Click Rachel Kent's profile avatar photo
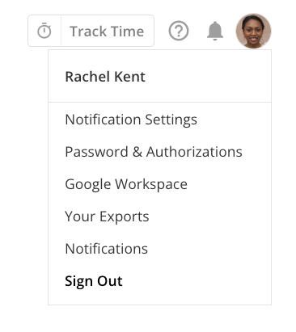 [253, 31]
